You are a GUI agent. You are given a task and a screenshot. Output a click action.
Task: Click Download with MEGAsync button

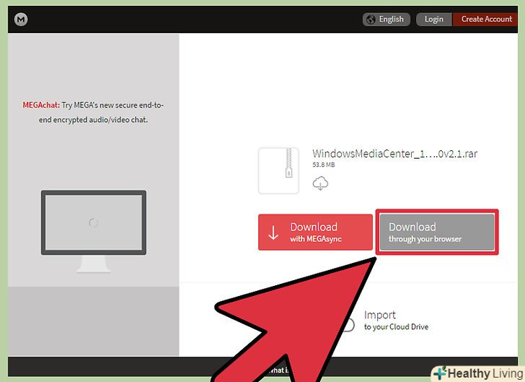315,232
